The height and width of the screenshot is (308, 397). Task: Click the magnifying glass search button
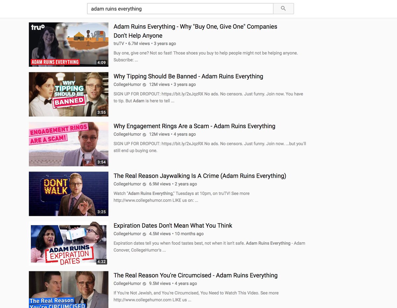[283, 9]
